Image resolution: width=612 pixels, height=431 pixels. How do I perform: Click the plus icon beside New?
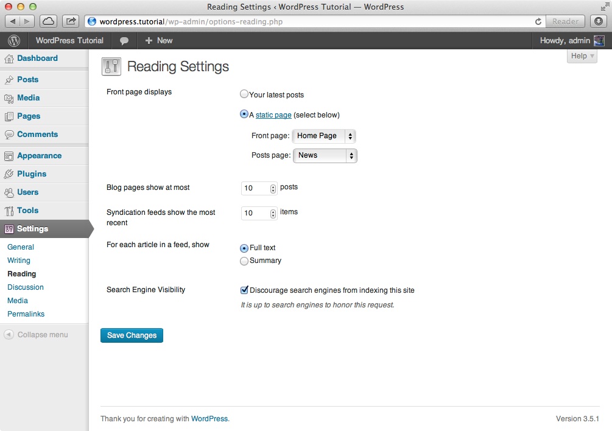pos(149,41)
